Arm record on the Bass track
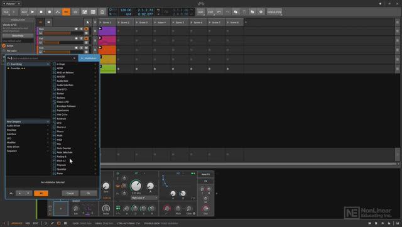402x227 pixels. coord(76,29)
